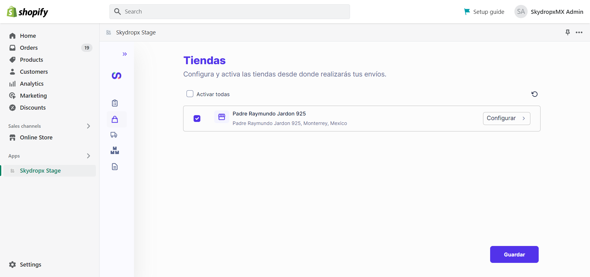This screenshot has height=277, width=590.
Task: Uncheck the Padre Raymundo Jardon 925 store
Action: coord(197,119)
